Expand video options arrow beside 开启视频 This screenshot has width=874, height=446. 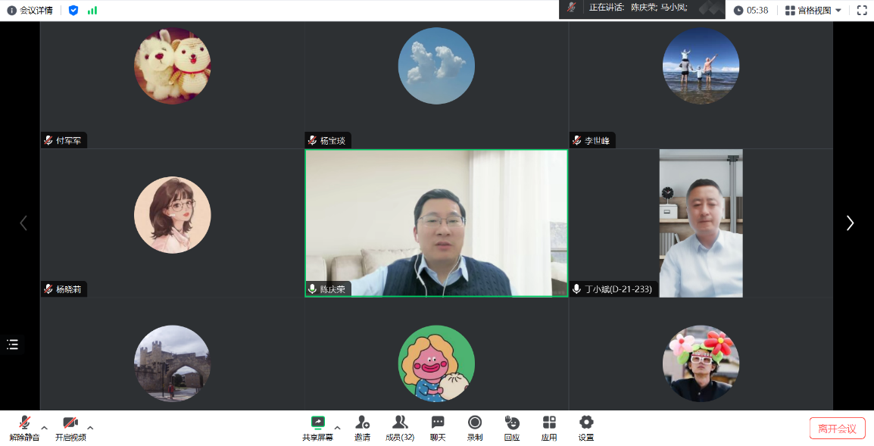click(91, 428)
